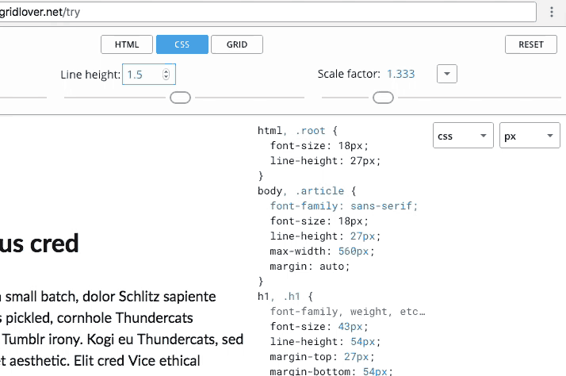Click the margin: auto line
566x376 pixels.
click(310, 267)
